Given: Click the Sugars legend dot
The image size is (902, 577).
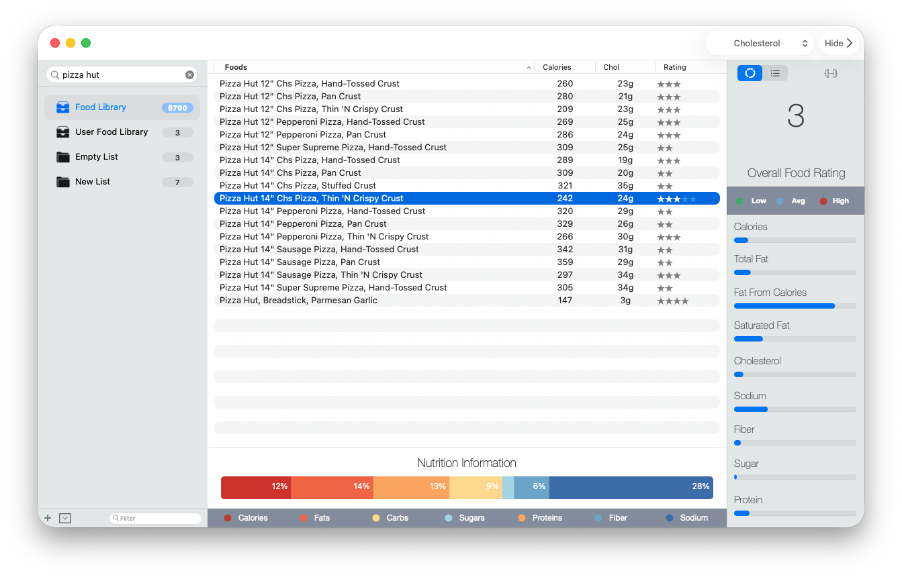Looking at the screenshot, I should point(449,518).
